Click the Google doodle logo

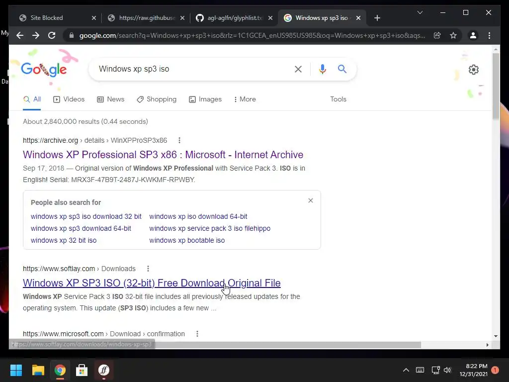coord(44,69)
